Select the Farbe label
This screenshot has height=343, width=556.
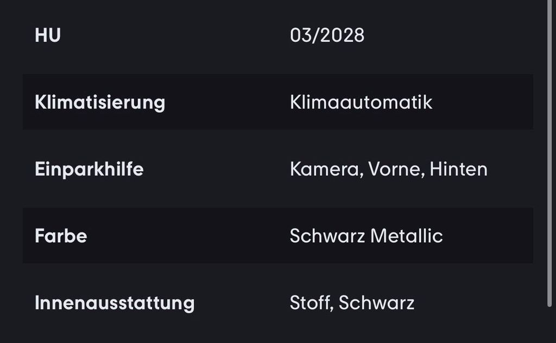pos(61,236)
